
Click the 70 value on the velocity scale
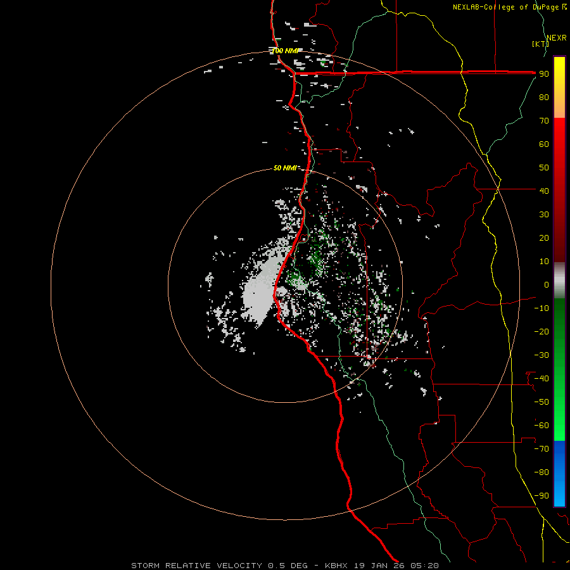(544, 121)
